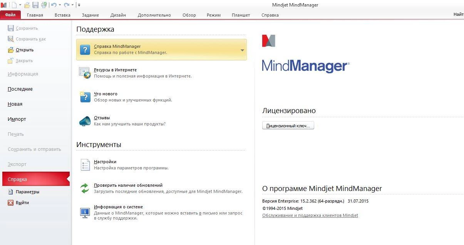Expand the Справка MindManager dropdown arrow
Screen dimensions: 464x245
pos(242,50)
